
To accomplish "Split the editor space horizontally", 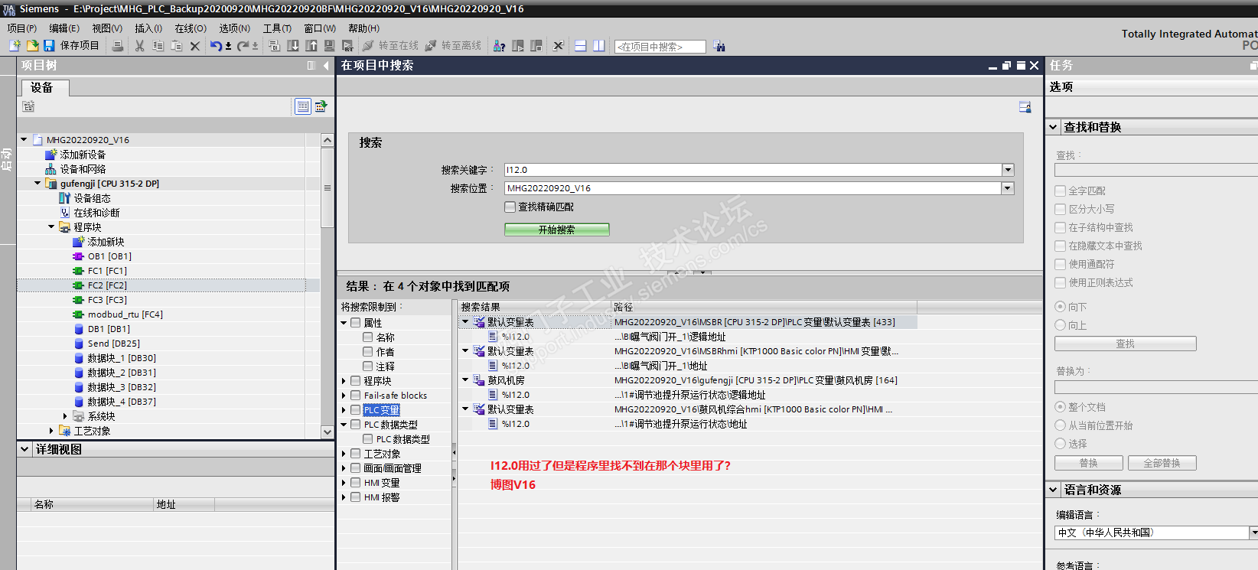I will coord(581,46).
